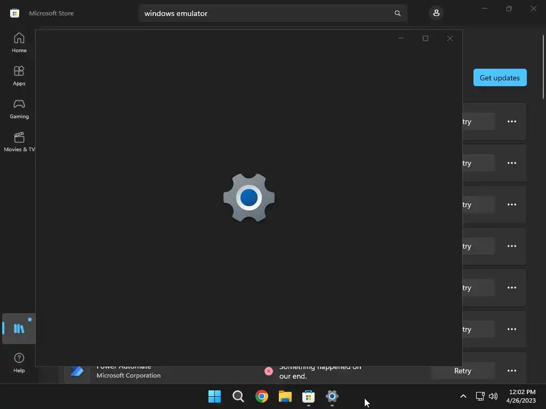This screenshot has height=409, width=546.
Task: Open the Windows Start menu
Action: 214,396
